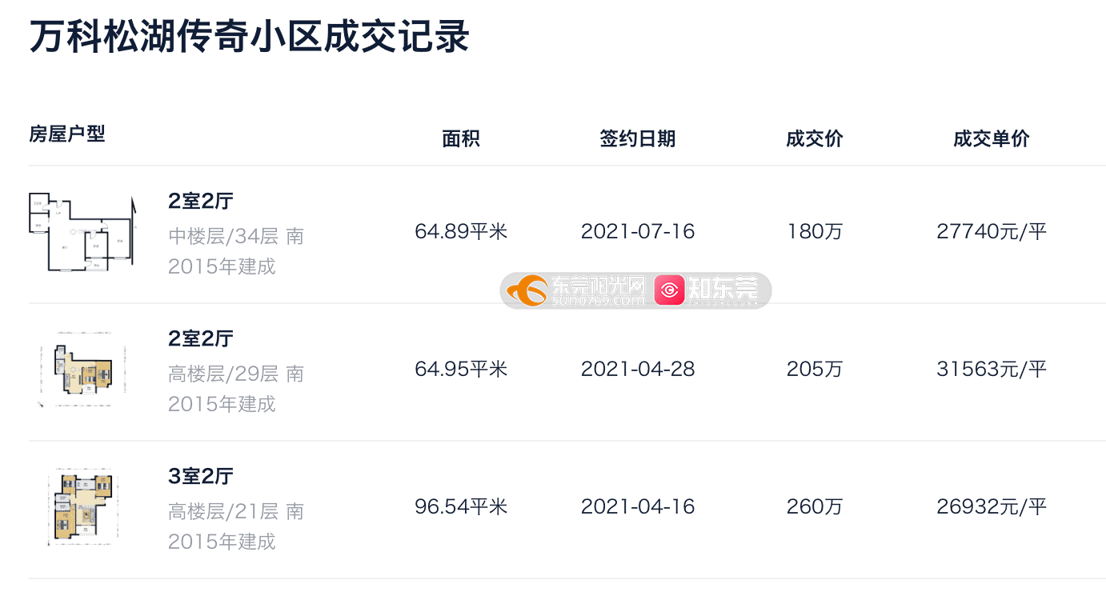Click the 知东莞 watermark text
The image size is (1106, 592).
click(x=723, y=290)
